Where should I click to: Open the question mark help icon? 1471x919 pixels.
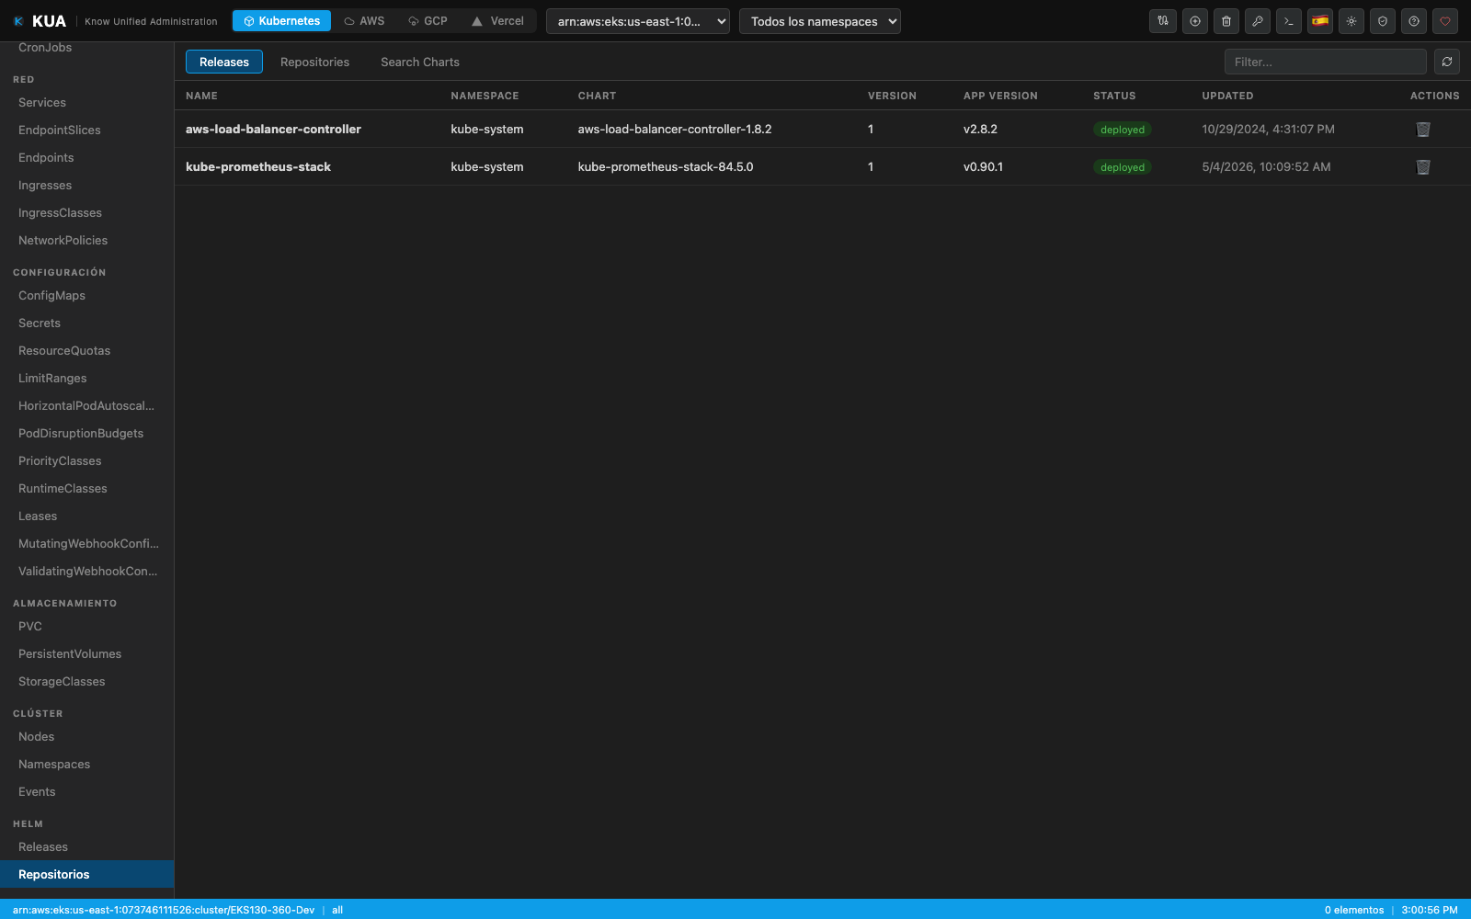pyautogui.click(x=1413, y=21)
